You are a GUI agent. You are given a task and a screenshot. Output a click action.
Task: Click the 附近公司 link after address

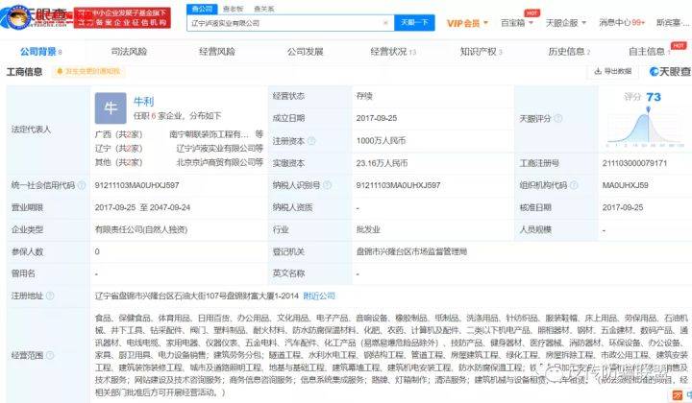point(319,296)
